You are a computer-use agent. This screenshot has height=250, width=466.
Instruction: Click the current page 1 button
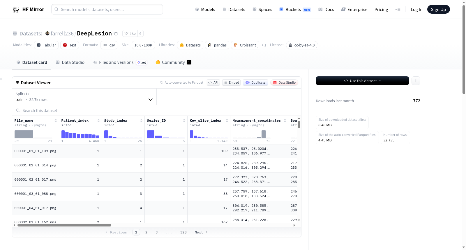tap(136, 232)
